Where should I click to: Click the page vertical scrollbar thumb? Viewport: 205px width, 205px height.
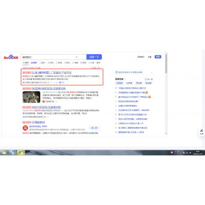click(166, 64)
